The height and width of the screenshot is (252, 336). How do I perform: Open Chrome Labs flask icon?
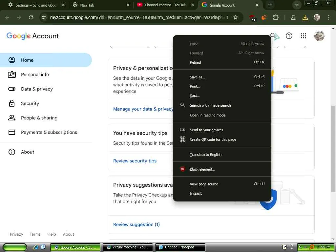293,17
